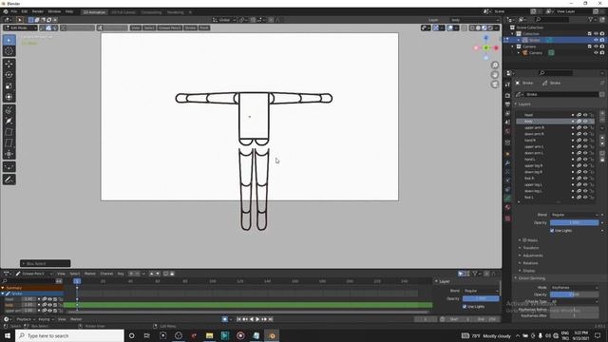Adjust layer Opacity slider in properties panel
This screenshot has width=608, height=342.
[x=574, y=223]
